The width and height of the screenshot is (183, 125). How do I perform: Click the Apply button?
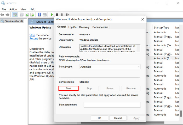[x=136, y=118]
